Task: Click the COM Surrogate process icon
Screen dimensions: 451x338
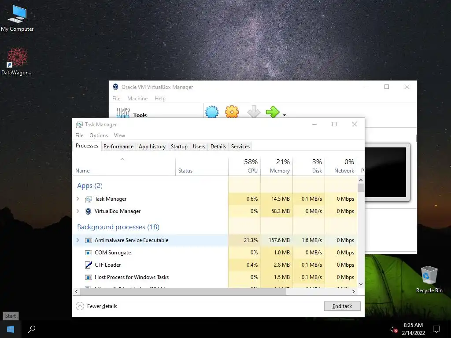Action: [x=88, y=253]
